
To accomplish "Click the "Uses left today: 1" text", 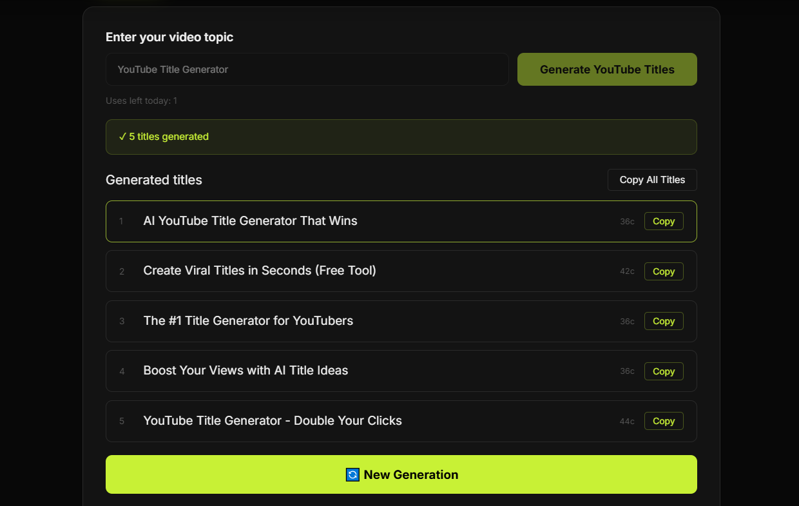I will [141, 101].
